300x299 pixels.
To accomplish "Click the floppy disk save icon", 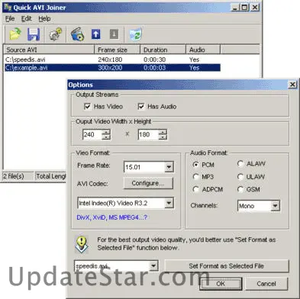I will (34, 34).
